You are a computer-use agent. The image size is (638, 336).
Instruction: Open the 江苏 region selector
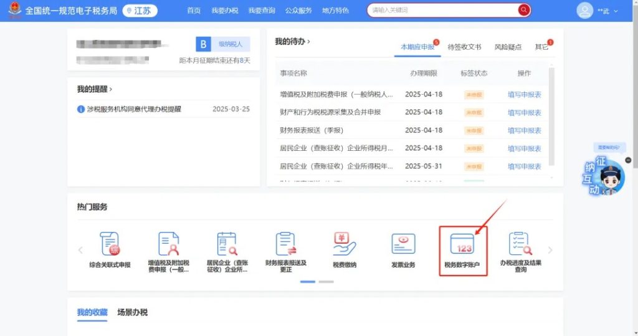pos(140,11)
